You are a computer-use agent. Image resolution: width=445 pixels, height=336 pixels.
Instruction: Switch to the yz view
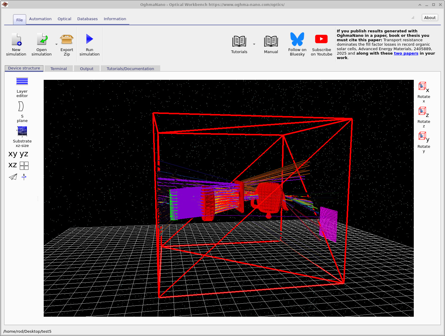pyautogui.click(x=23, y=153)
